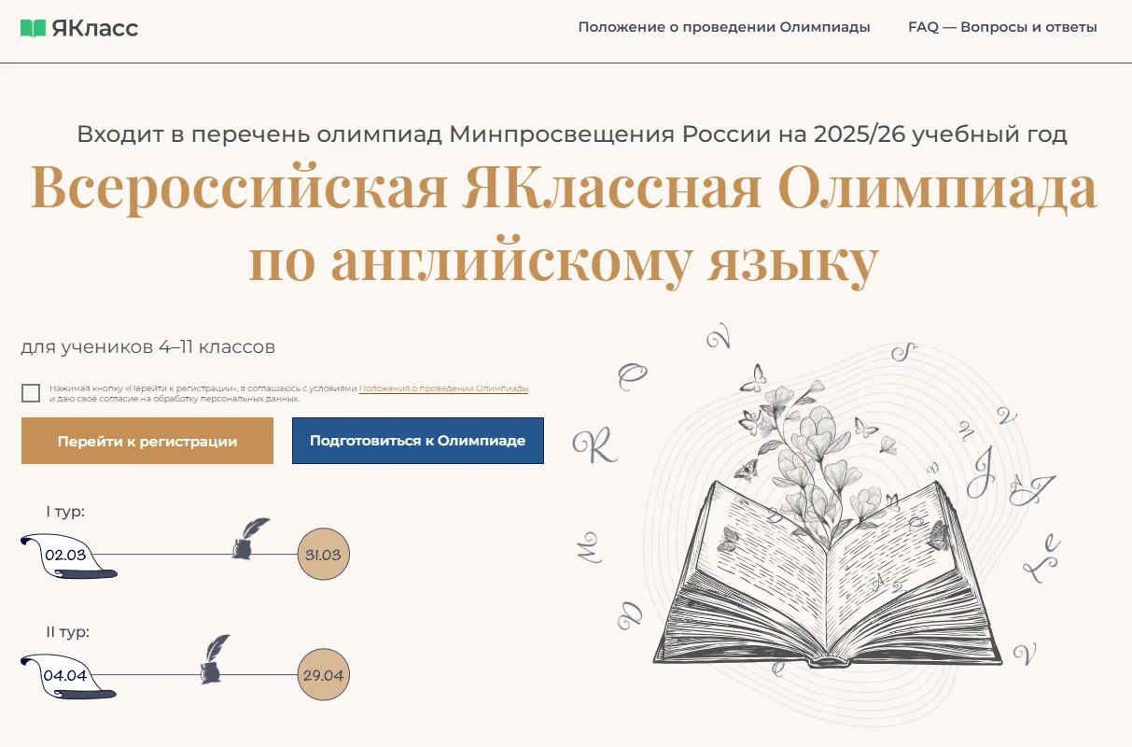The image size is (1132, 747).
Task: Click the ЯКласс logo
Action: 79,28
